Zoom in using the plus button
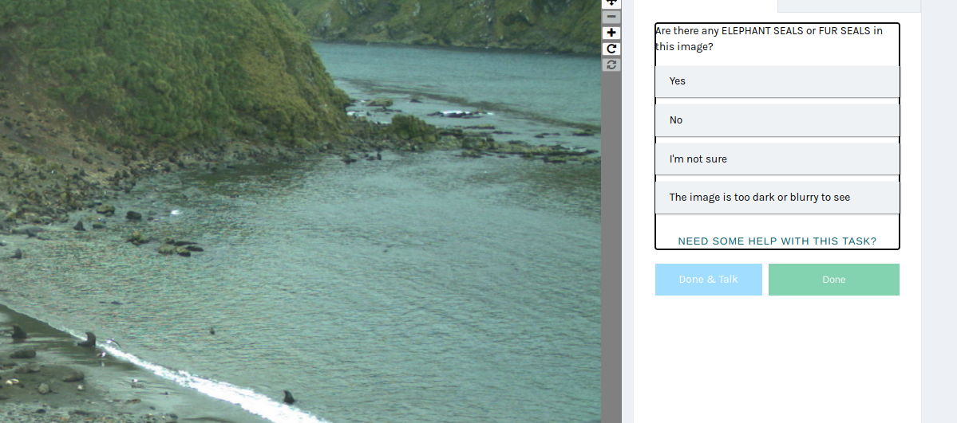957x423 pixels. tap(611, 33)
